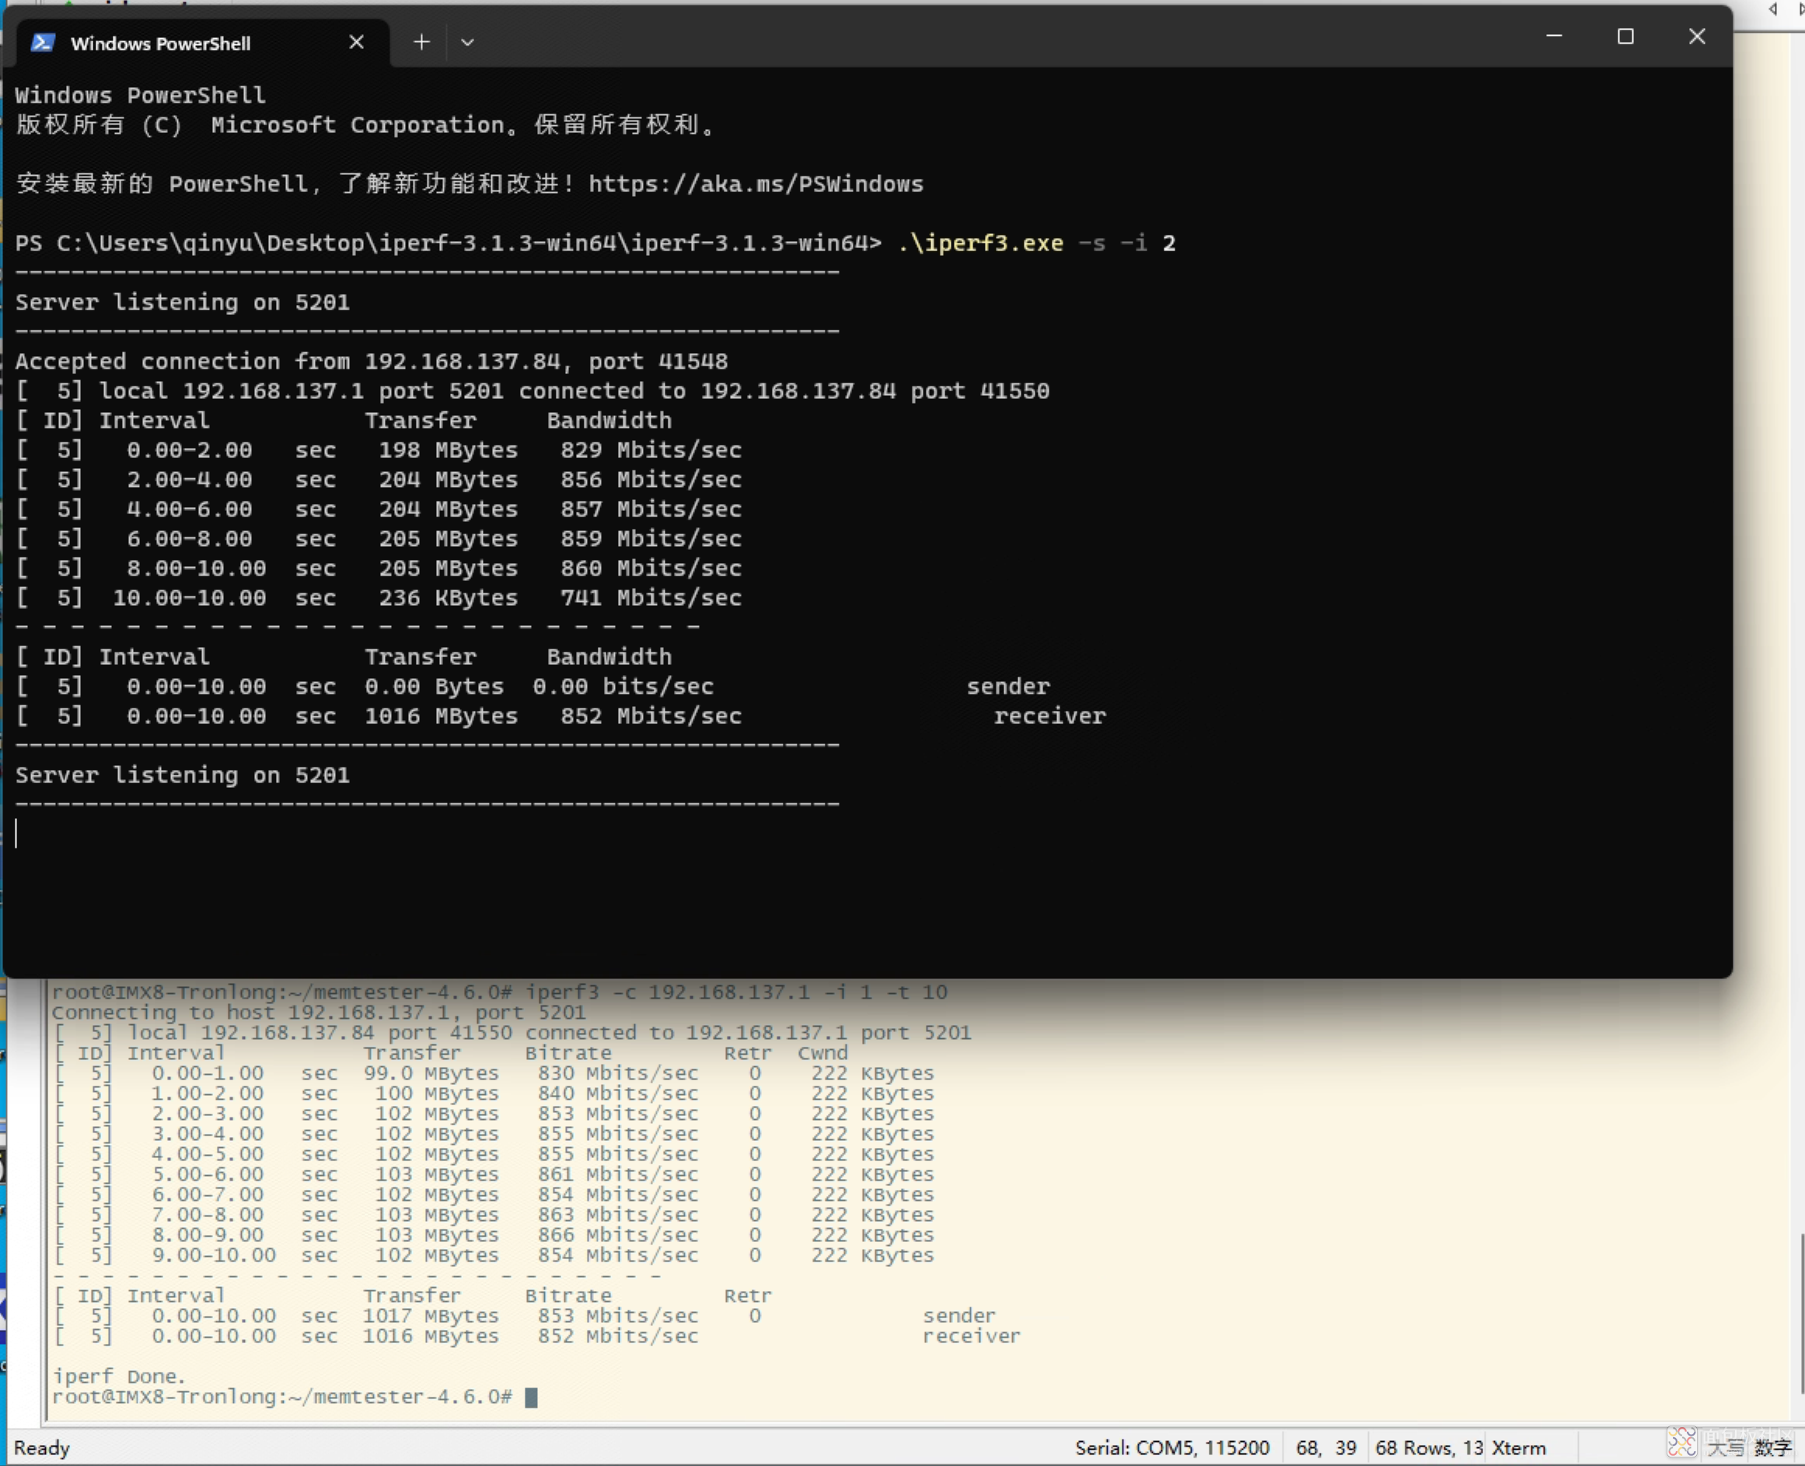The width and height of the screenshot is (1805, 1466).
Task: Click the 'receiver' label in PowerShell
Action: [x=1049, y=716]
